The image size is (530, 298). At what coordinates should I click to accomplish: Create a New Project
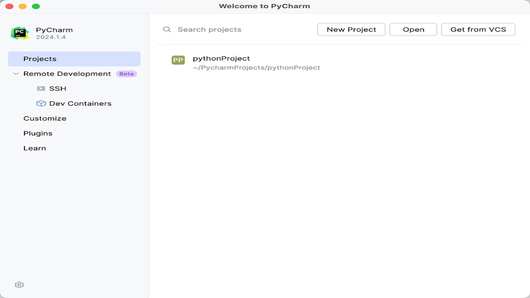(351, 29)
